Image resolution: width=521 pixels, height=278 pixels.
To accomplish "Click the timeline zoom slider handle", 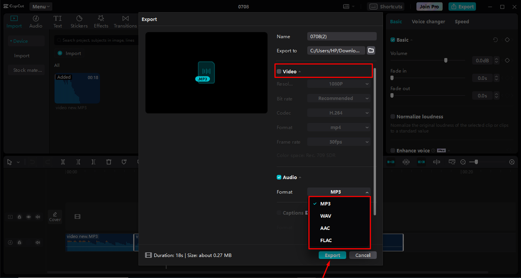I will coord(476,162).
